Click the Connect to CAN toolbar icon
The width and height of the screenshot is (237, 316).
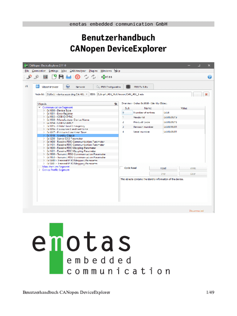(29, 77)
